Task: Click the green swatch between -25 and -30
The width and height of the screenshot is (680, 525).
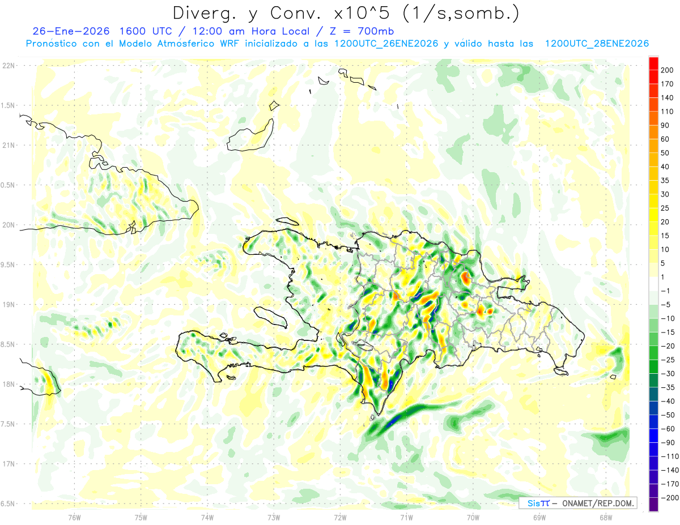Action: pyautogui.click(x=653, y=366)
